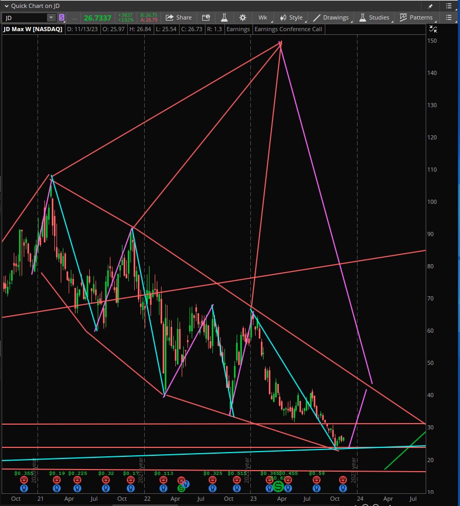Click the earnings lightbulb icon below $0.515
460x506 pixels.
237,488
